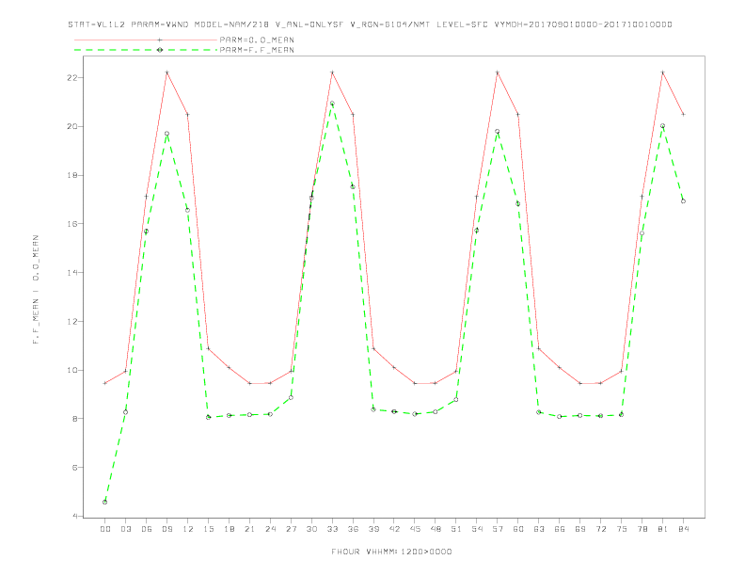Click the x-axis forecast hour label 75
This screenshot has height=576, width=745.
pyautogui.click(x=622, y=529)
